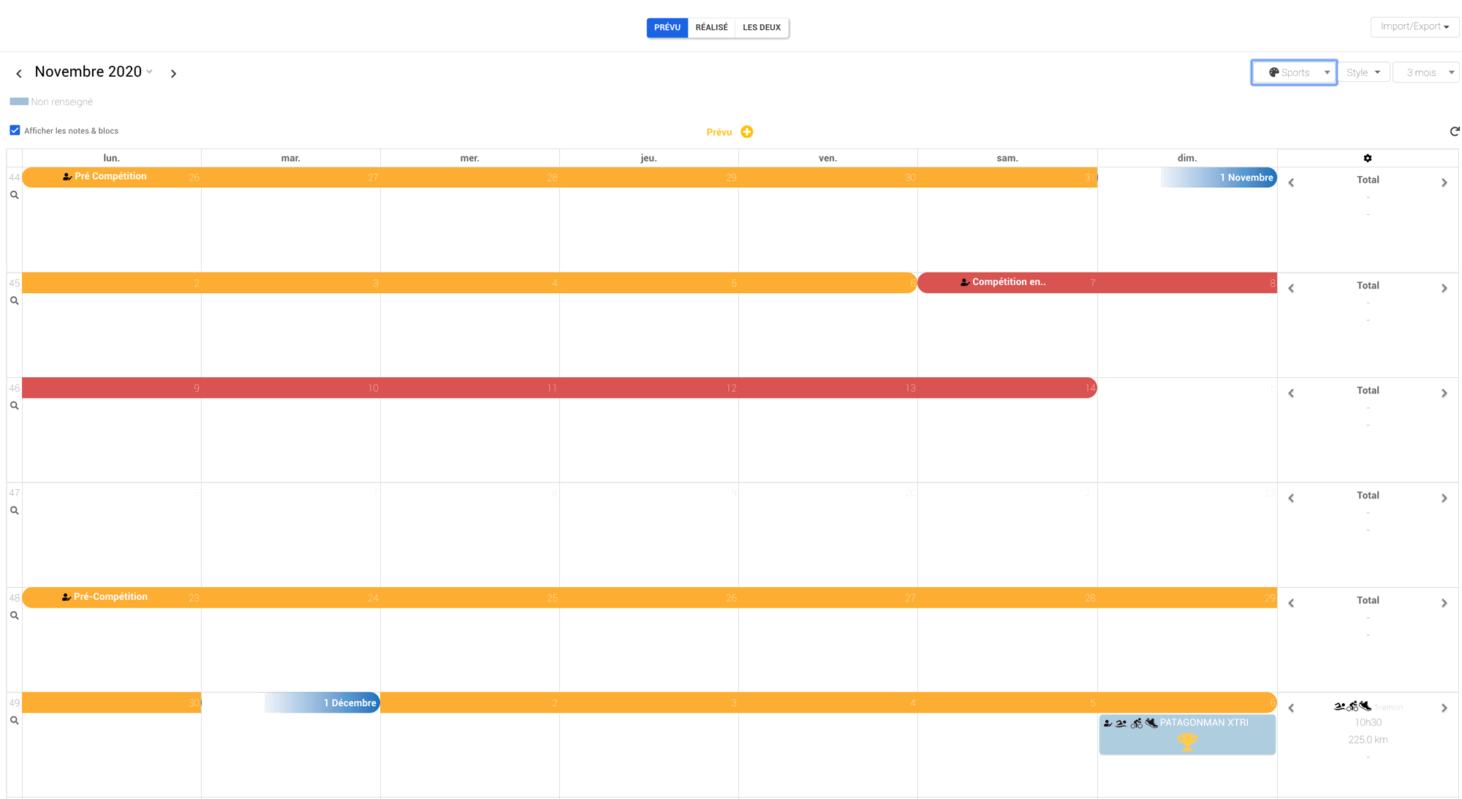Click the magnifier icon for week 47
1462x799 pixels.
[14, 511]
